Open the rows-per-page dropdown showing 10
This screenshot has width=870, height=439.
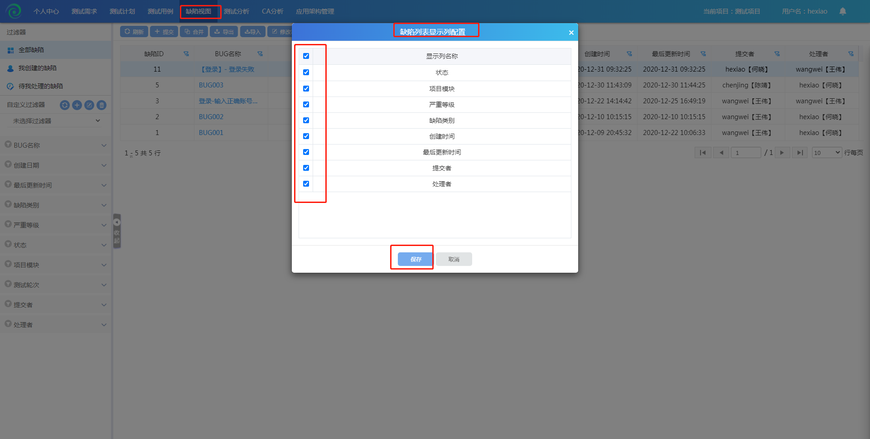[826, 153]
